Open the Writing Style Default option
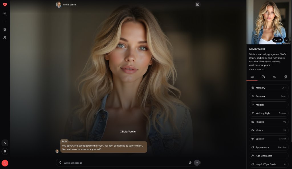Image resolution: width=292 pixels, height=169 pixels. (269, 113)
